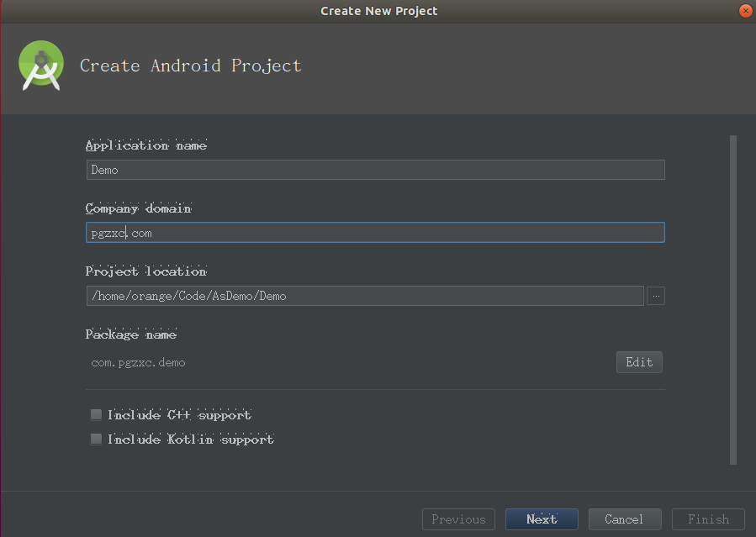
Task: Click the disabled Previous button
Action: [458, 519]
